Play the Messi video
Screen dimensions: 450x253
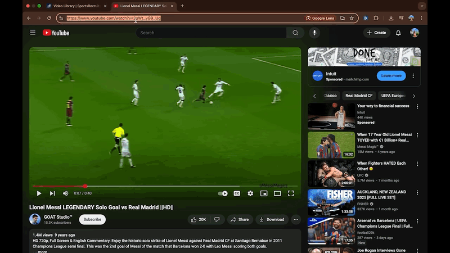39,193
